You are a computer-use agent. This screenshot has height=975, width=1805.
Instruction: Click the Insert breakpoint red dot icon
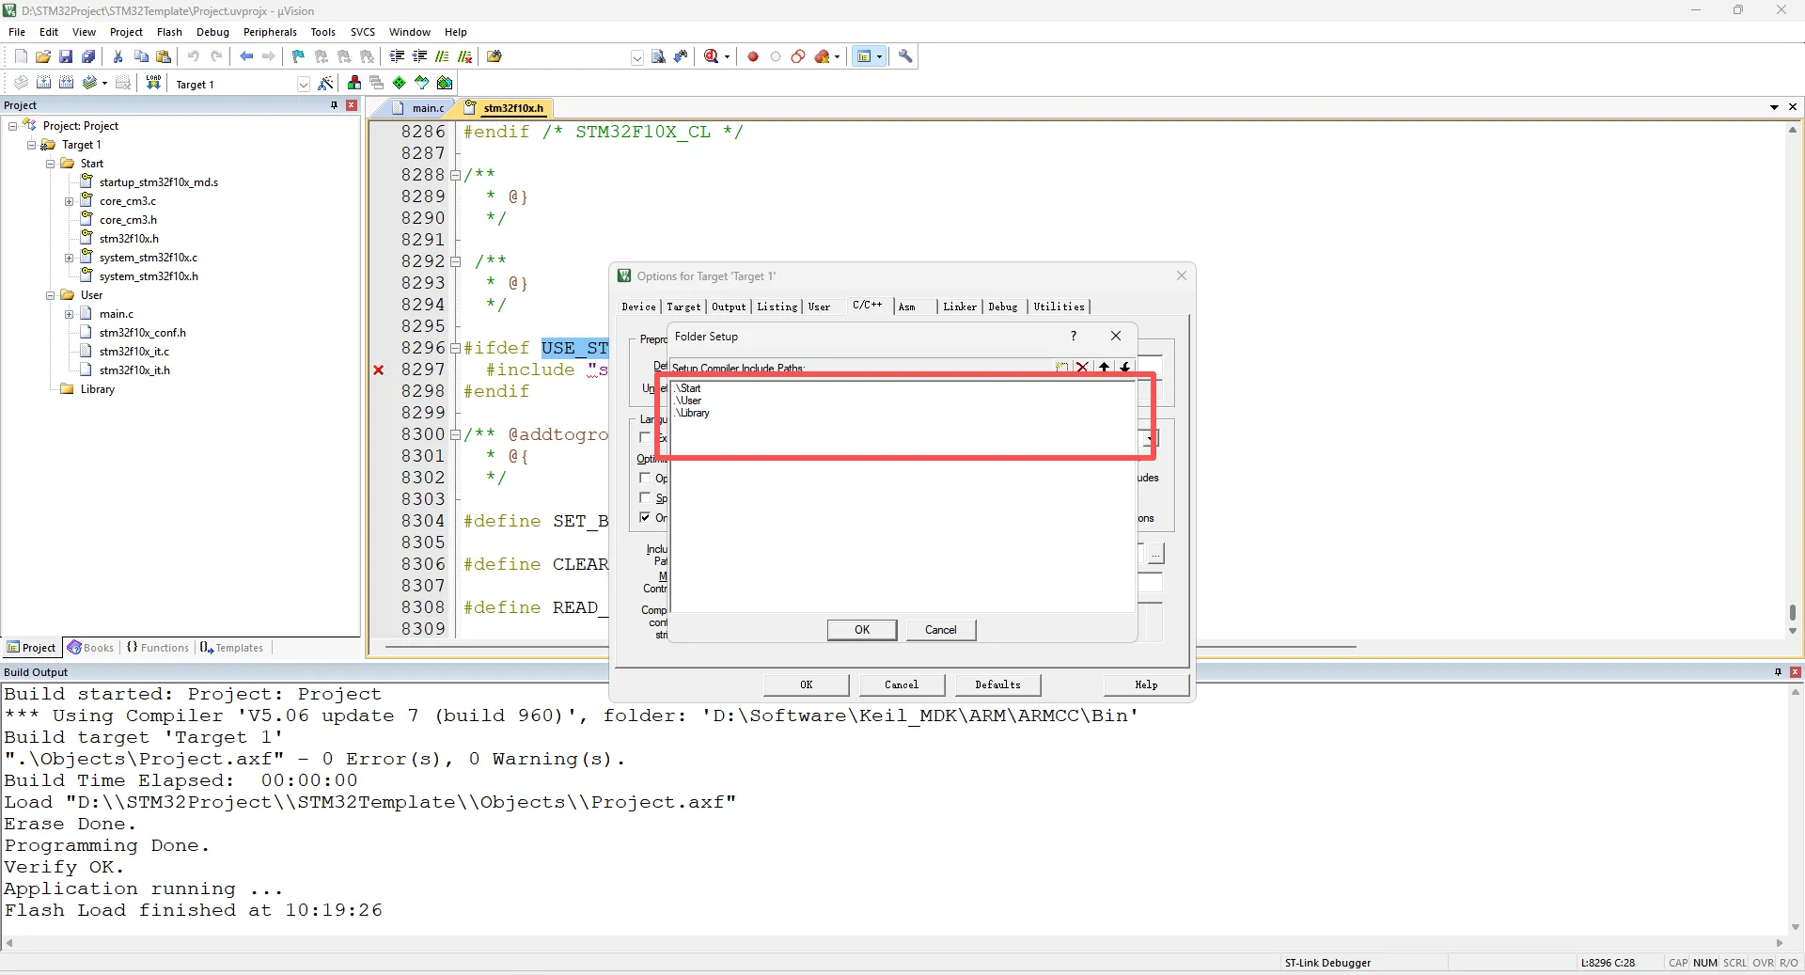coord(752,56)
